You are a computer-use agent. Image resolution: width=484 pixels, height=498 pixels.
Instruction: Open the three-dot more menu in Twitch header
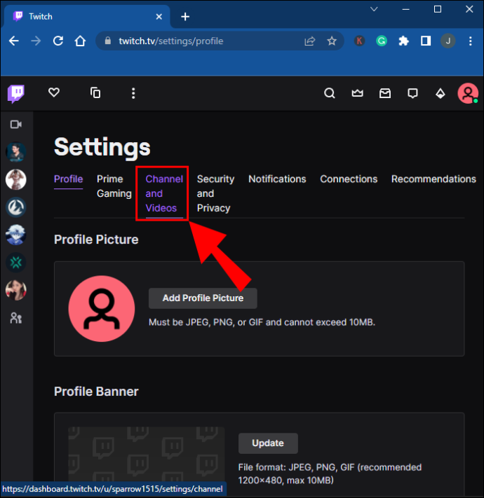coord(133,93)
